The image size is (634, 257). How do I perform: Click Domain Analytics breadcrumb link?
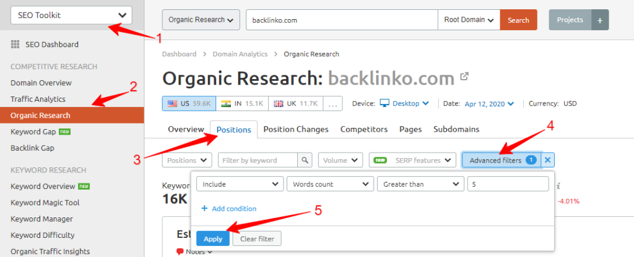(x=240, y=54)
